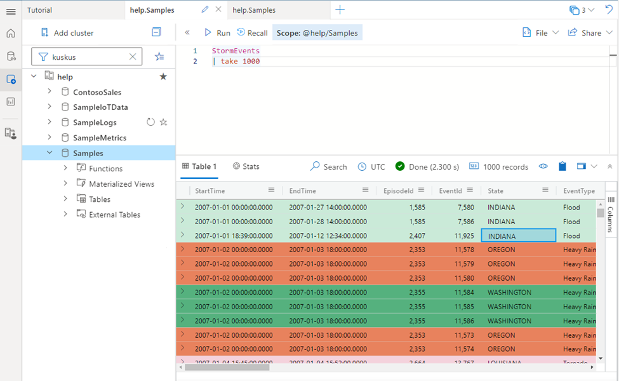
Task: Expand the ContosoSales database
Action: 50,91
